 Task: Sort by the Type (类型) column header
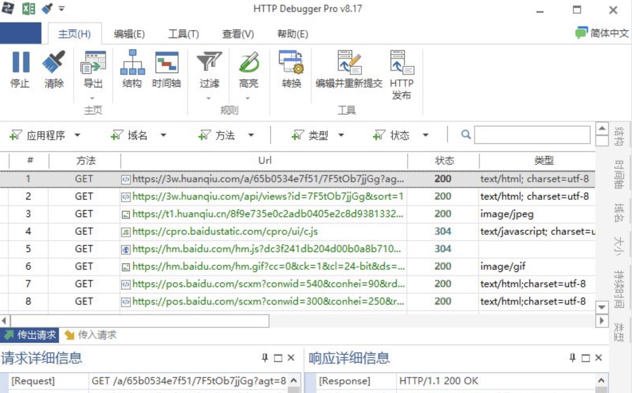pos(538,161)
